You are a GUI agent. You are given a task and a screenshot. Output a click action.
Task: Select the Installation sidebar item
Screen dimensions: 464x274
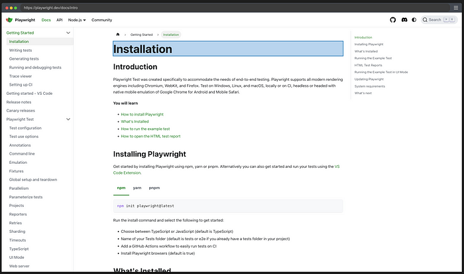40,42
